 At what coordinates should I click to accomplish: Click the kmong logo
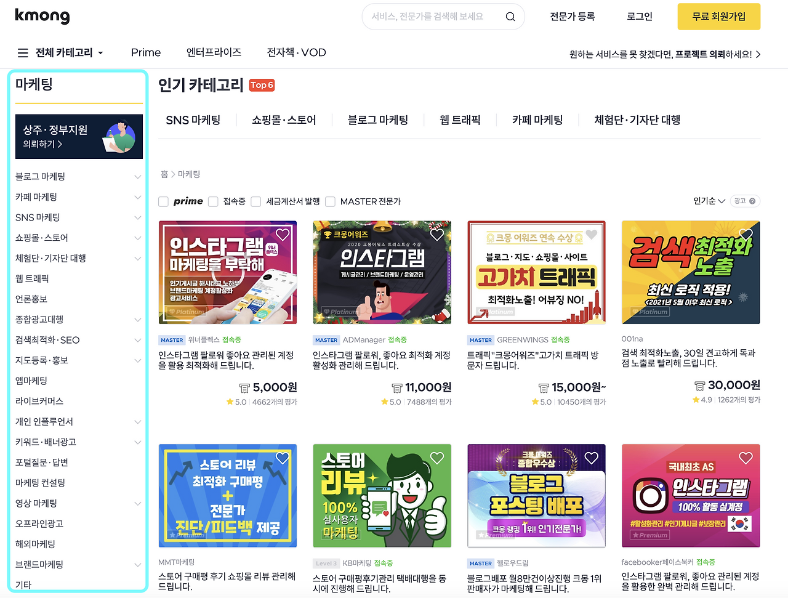pyautogui.click(x=42, y=17)
